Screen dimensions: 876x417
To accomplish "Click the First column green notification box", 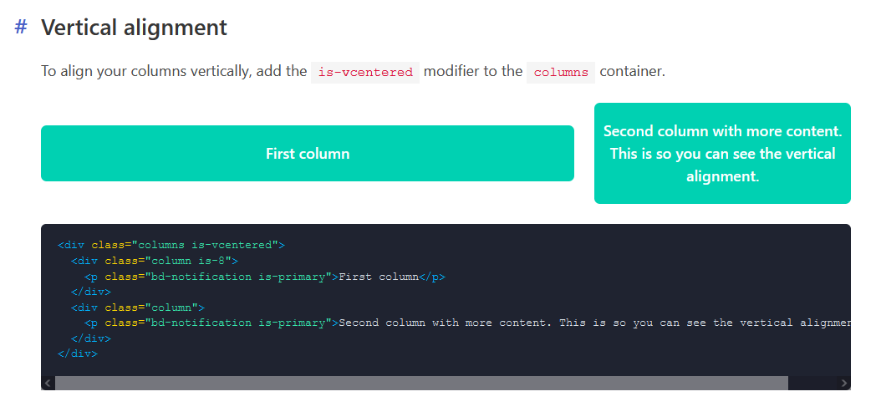I will pos(308,154).
